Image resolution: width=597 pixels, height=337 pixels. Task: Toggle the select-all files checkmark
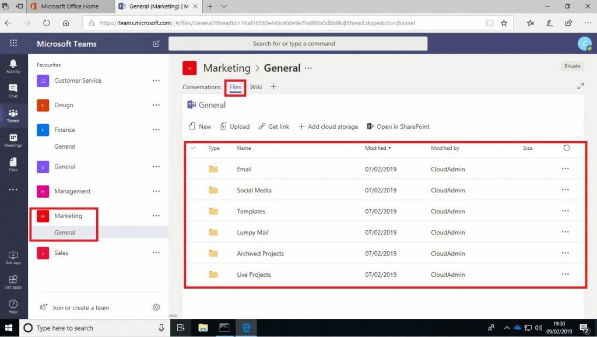pyautogui.click(x=193, y=148)
